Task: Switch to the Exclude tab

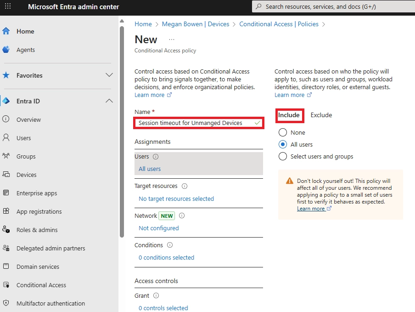Action: pyautogui.click(x=321, y=115)
